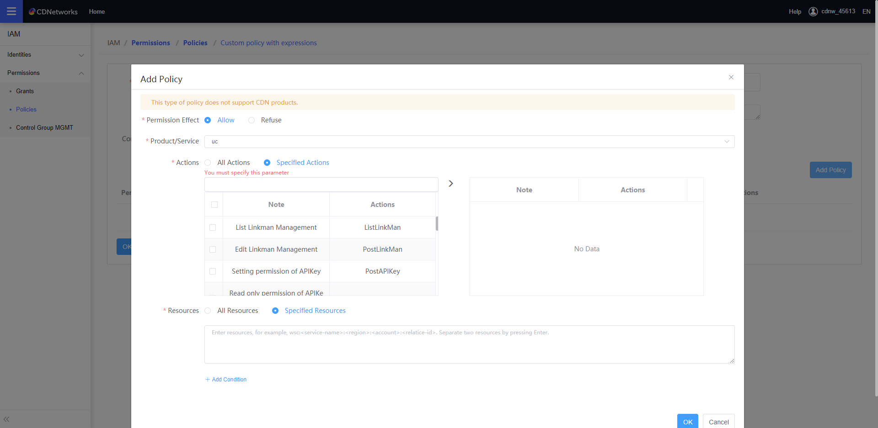Viewport: 878px width, 428px height.
Task: Toggle the select-all checkbox in actions header
Action: coord(214,205)
